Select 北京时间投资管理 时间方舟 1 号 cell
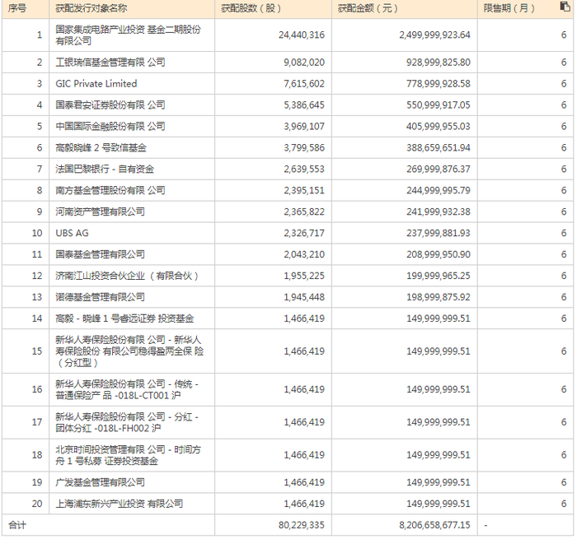Image resolution: width=577 pixels, height=539 pixels. (132, 455)
